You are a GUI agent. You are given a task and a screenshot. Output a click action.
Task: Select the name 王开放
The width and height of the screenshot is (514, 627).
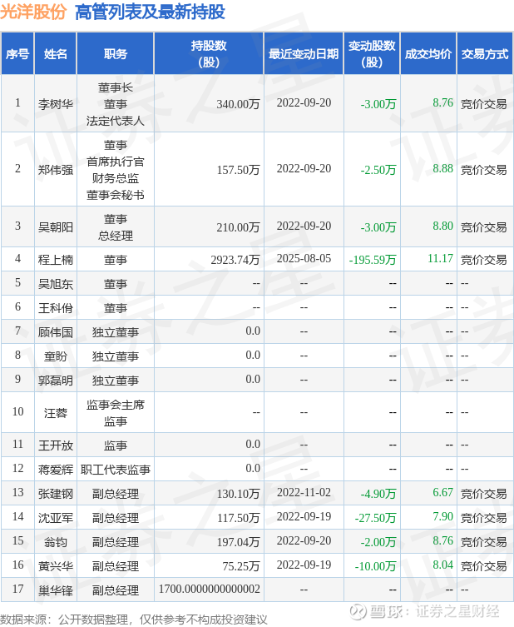(56, 445)
